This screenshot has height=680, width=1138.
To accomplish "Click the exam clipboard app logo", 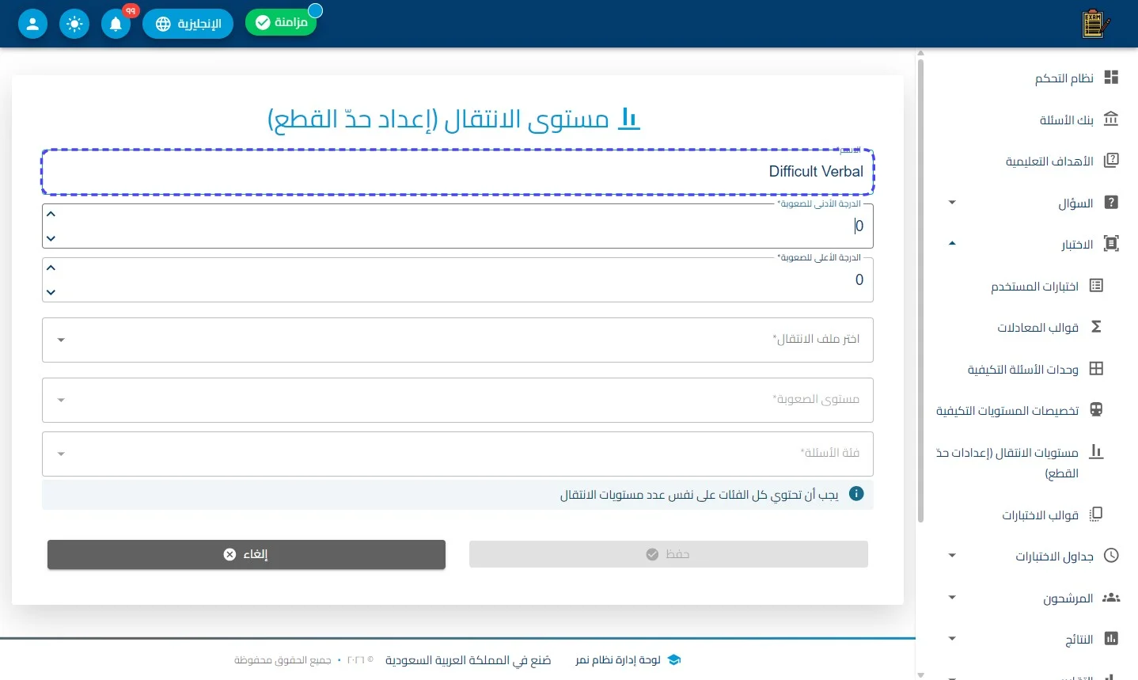I will (1095, 24).
